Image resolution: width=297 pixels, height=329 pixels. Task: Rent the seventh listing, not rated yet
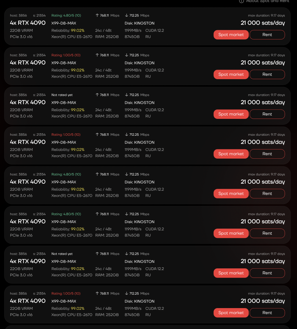tap(267, 273)
